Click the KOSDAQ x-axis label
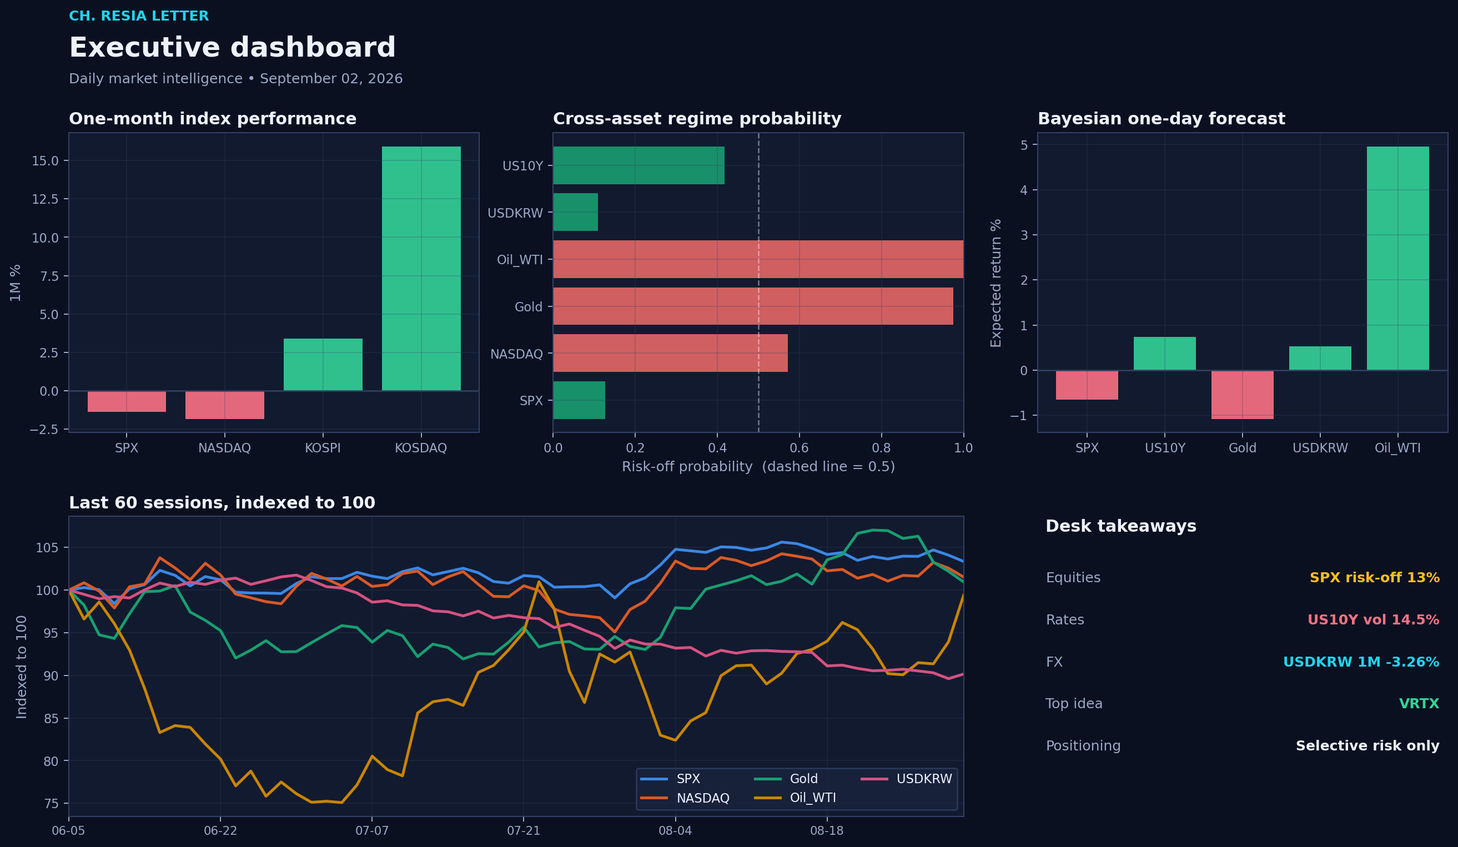Screen dimensions: 1458x847 (x=421, y=448)
